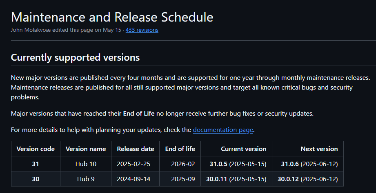Click the Maintenance and Release Schedule title
The height and width of the screenshot is (193, 376).
[112, 17]
